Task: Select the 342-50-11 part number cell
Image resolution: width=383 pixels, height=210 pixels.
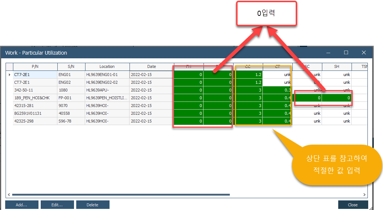Action: point(35,90)
